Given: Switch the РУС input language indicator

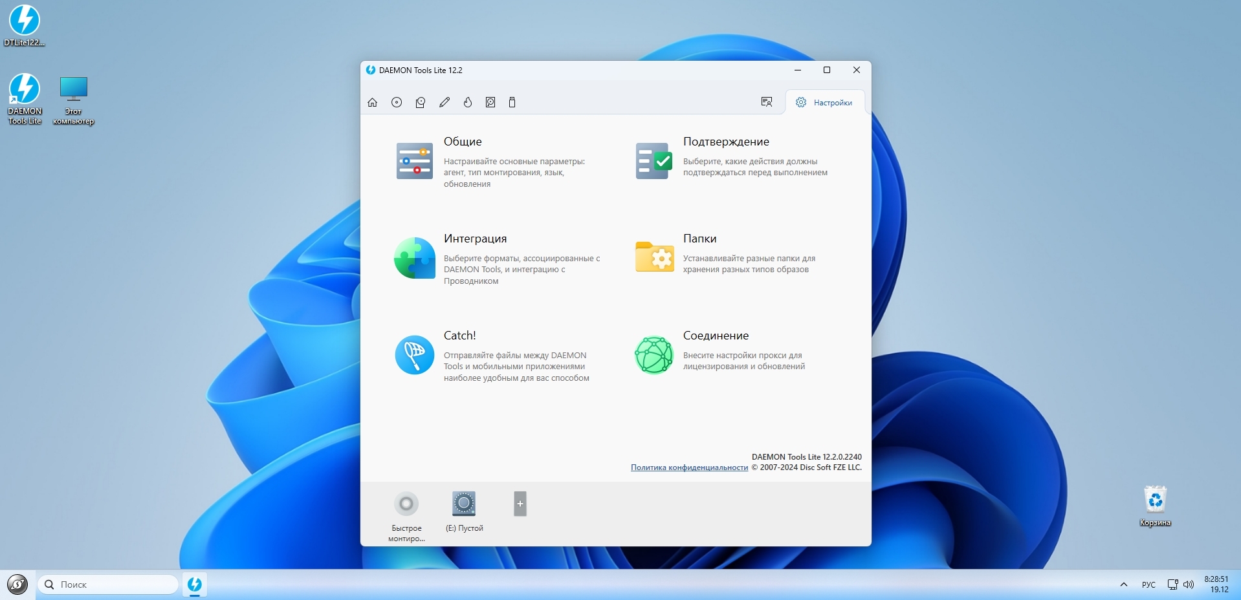Looking at the screenshot, I should (1148, 584).
